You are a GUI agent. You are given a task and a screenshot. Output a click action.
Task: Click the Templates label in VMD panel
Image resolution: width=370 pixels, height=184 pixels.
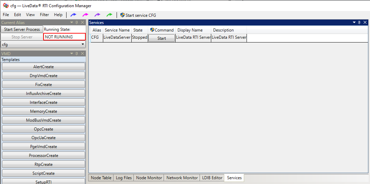[11, 60]
